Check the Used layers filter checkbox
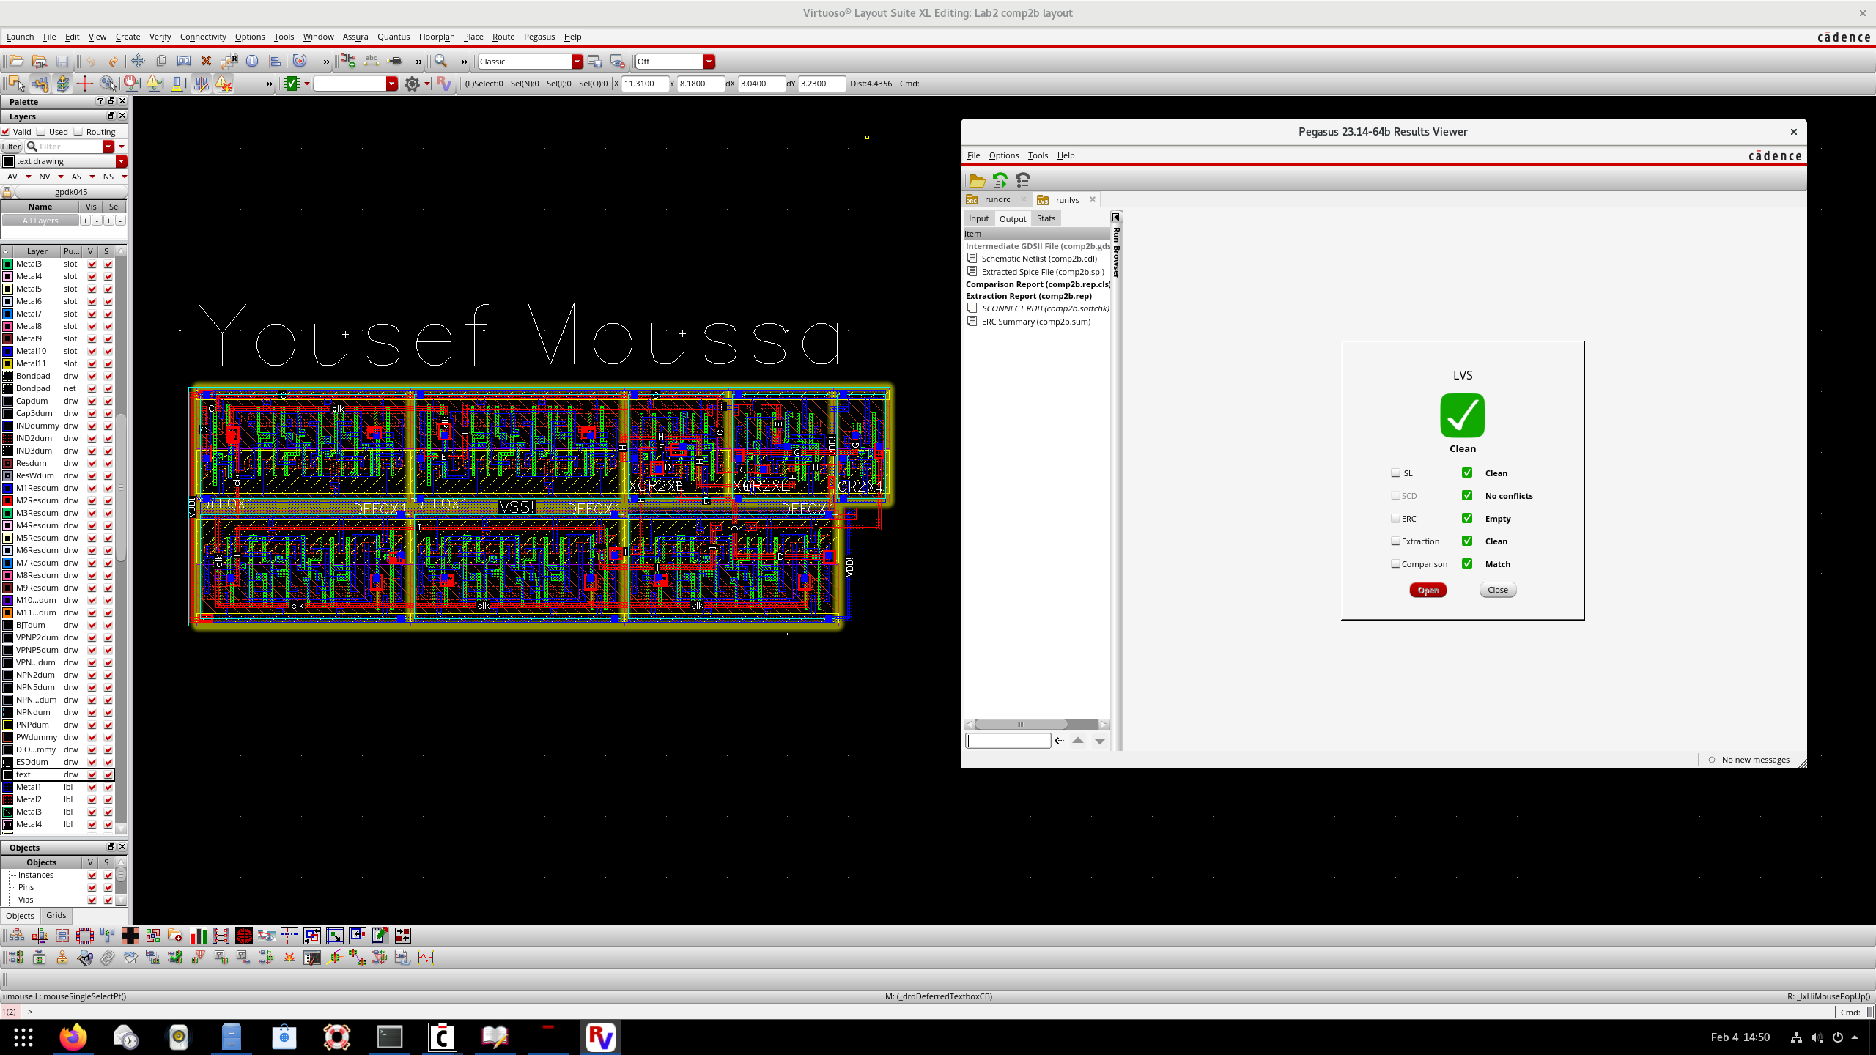The image size is (1876, 1055). point(42,132)
